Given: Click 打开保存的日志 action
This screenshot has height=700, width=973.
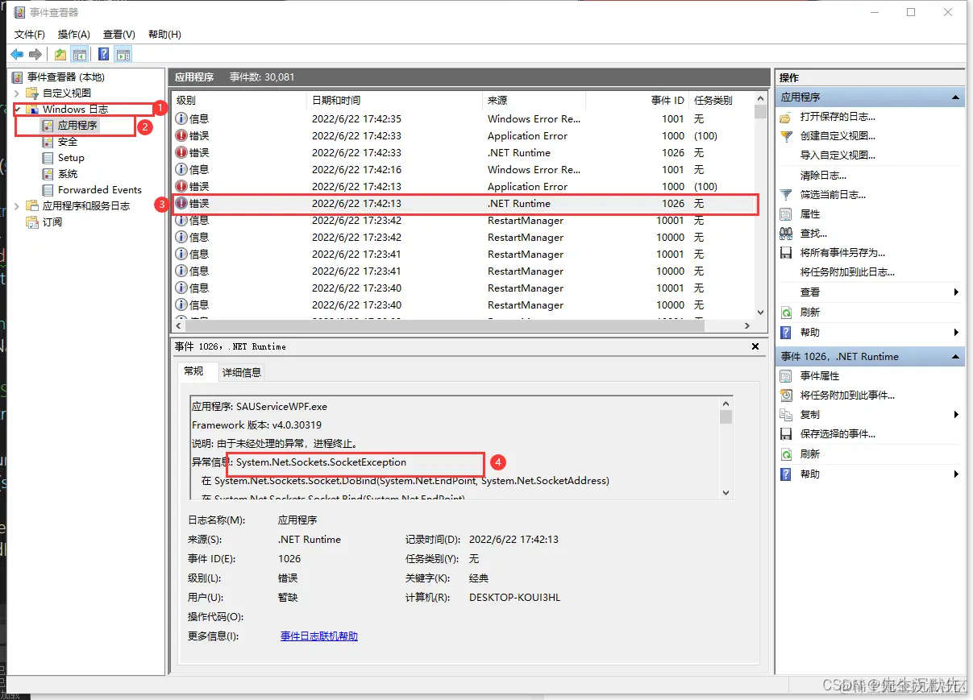Looking at the screenshot, I should click(838, 117).
